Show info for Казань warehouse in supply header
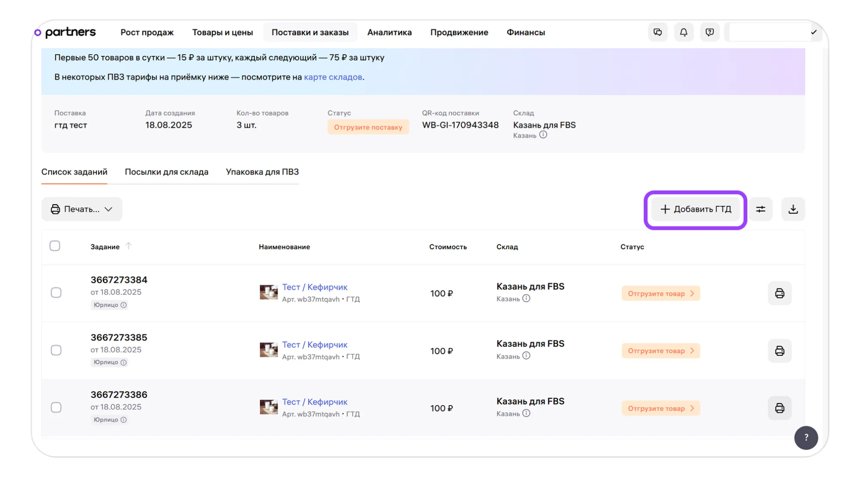This screenshot has width=860, height=477. coord(543,135)
